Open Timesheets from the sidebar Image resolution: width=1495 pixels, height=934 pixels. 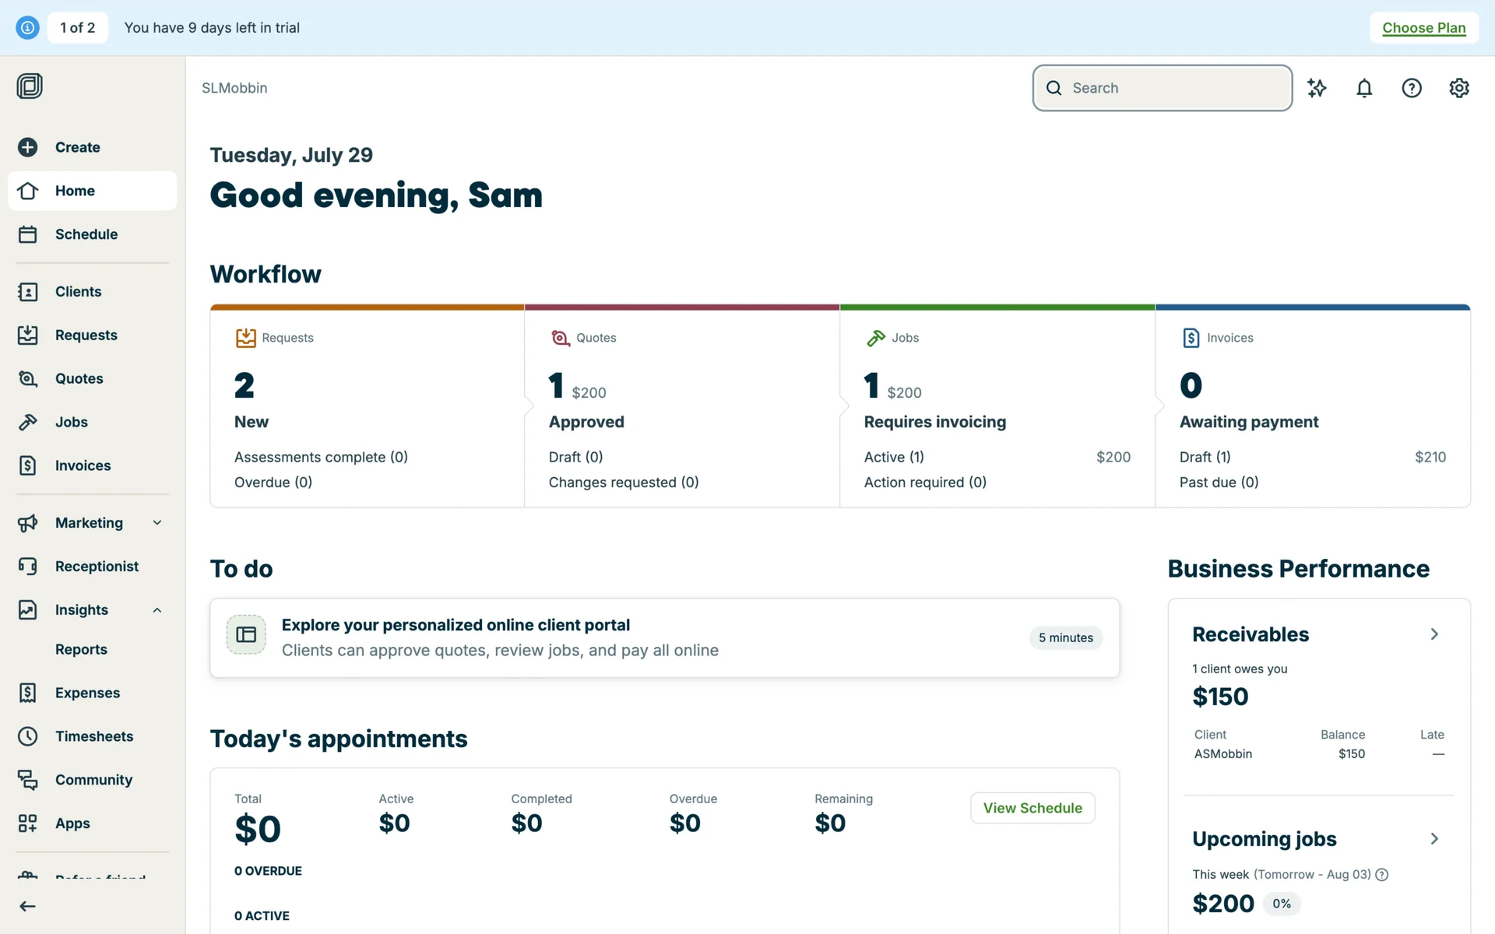point(93,736)
